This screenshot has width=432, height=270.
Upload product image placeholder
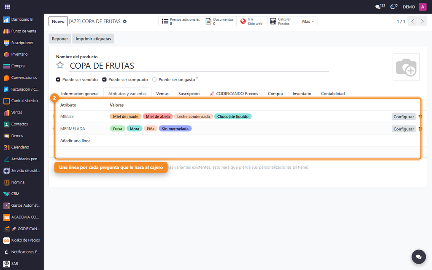[406, 67]
